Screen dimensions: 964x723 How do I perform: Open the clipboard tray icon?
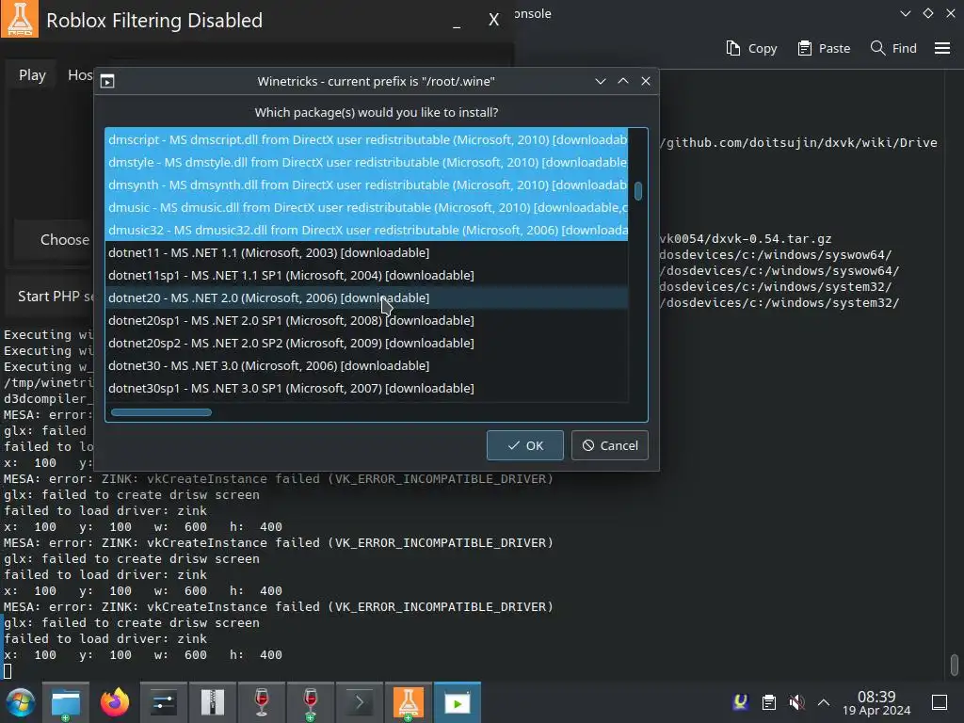pyautogui.click(x=768, y=702)
